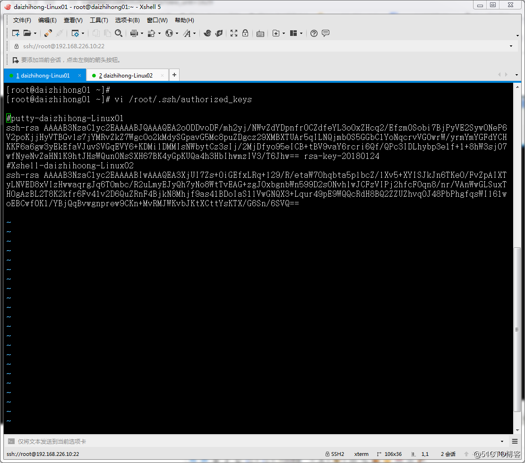This screenshot has width=525, height=463.
Task: Open the compose bar hamburger menu
Action: pos(515,441)
